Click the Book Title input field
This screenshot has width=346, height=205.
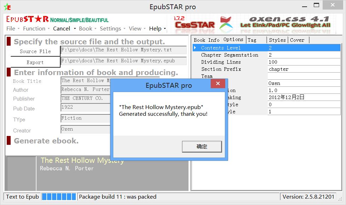[x=85, y=81]
